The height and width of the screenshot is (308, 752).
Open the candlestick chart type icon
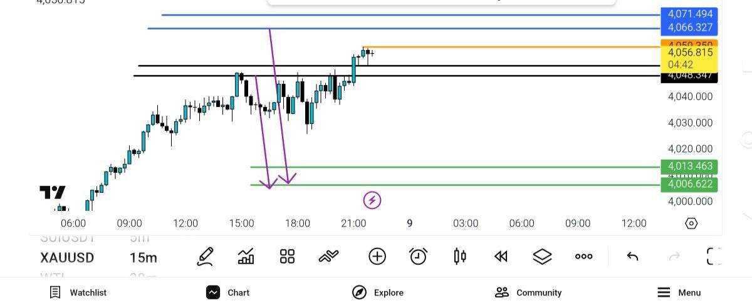(460, 256)
